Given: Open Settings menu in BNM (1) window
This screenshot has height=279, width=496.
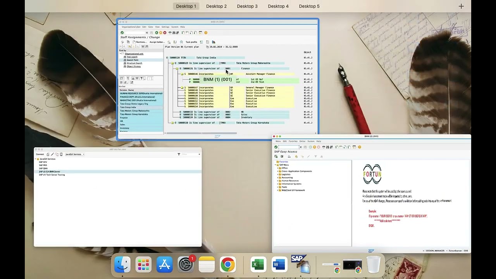Looking at the screenshot, I should [x=165, y=27].
